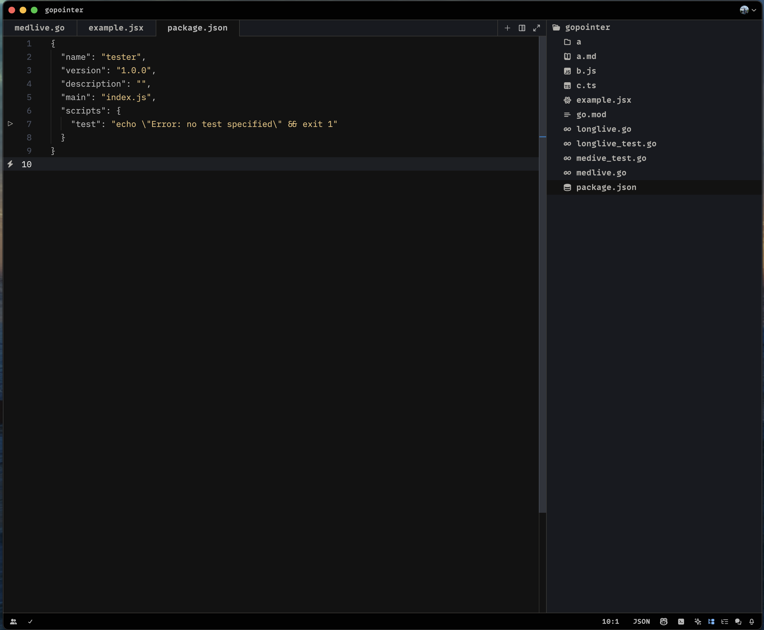This screenshot has width=764, height=630.
Task: Open code actions lightning bolt on line 10
Action: pyautogui.click(x=11, y=164)
